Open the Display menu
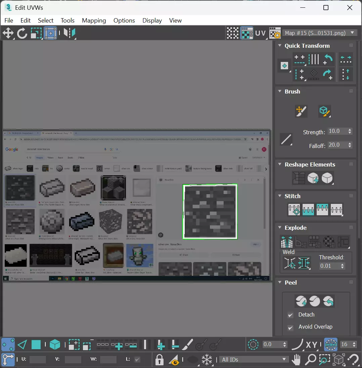 152,21
